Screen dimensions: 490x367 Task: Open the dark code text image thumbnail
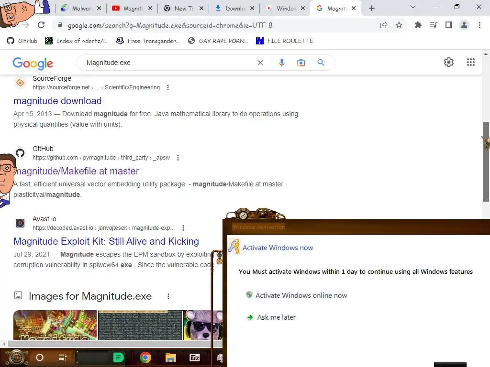[140, 325]
